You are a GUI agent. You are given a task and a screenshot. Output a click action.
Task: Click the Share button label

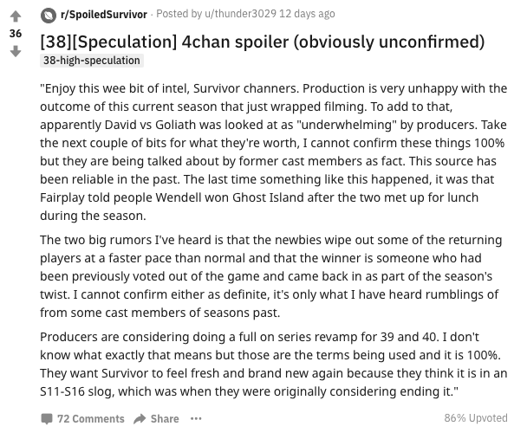pyautogui.click(x=165, y=419)
